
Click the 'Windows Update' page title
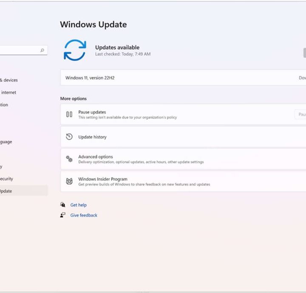point(93,24)
